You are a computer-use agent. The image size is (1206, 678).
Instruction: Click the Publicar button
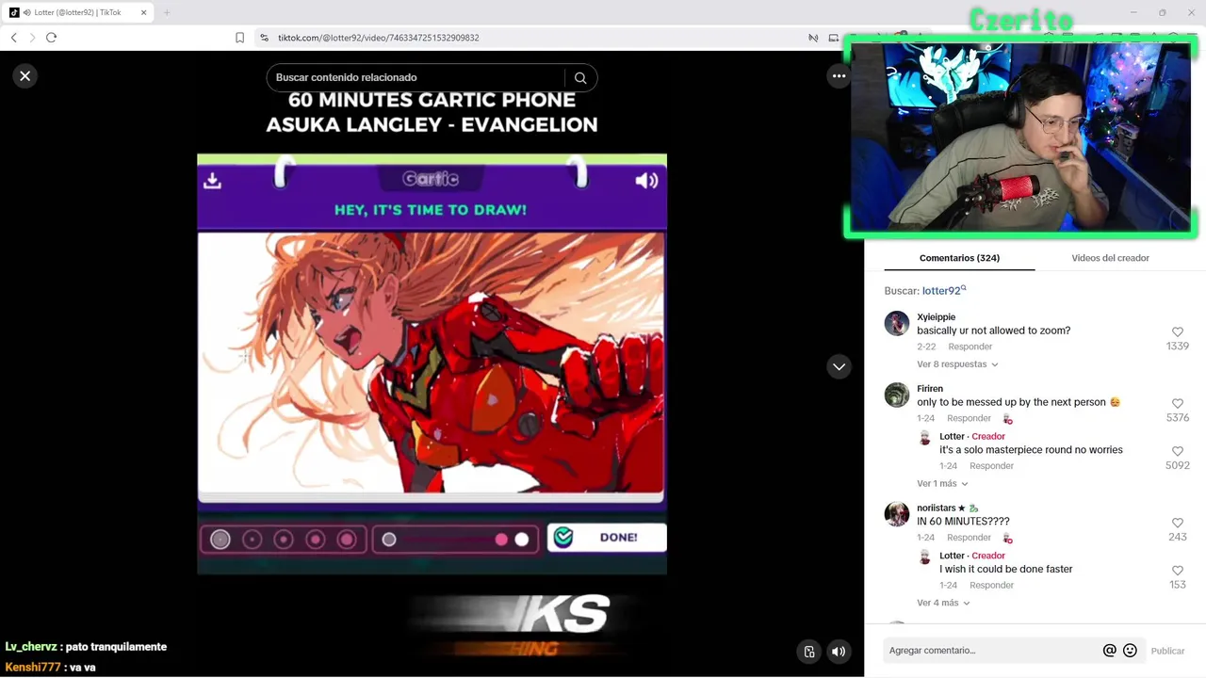pos(1167,651)
